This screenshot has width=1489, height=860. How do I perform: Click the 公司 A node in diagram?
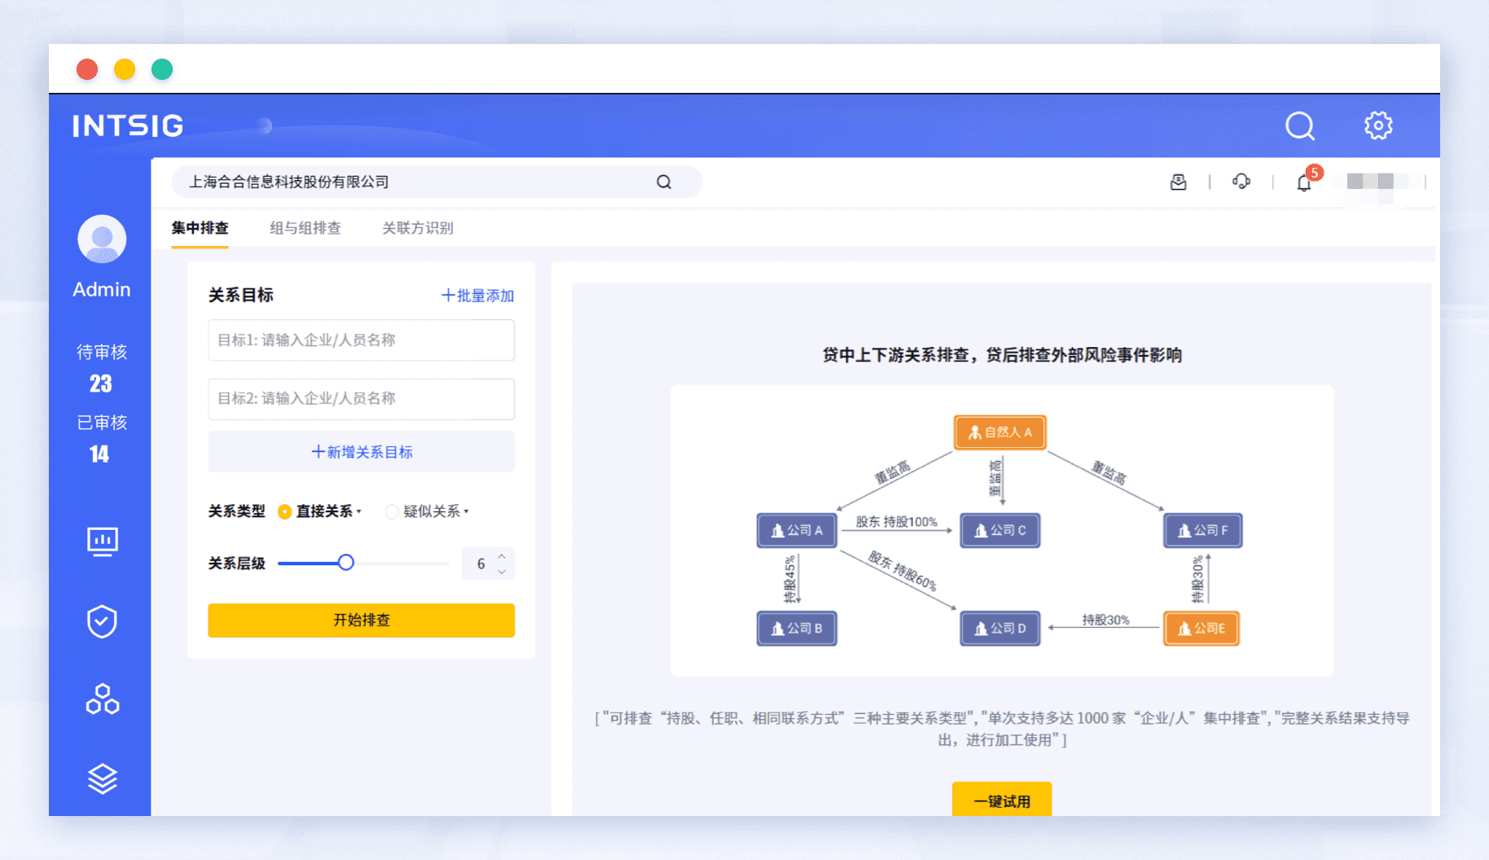pyautogui.click(x=797, y=530)
